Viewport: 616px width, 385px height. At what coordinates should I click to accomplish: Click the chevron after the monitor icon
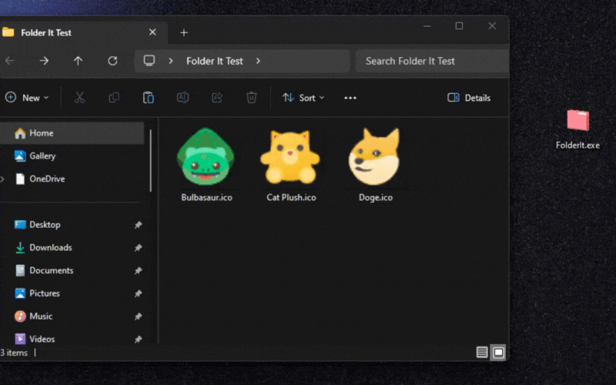[x=170, y=61]
